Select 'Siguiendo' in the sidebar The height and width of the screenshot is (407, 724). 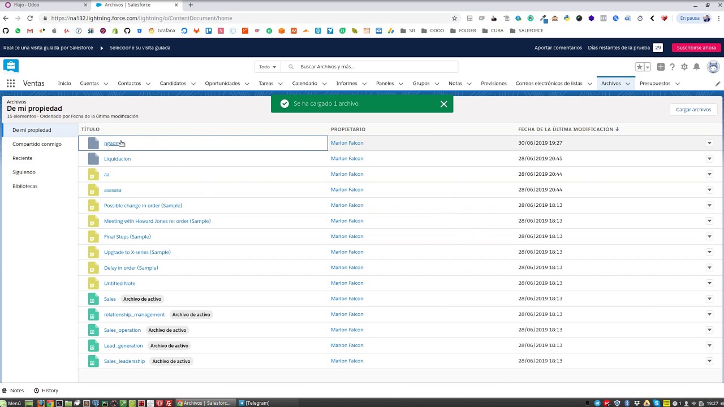24,172
